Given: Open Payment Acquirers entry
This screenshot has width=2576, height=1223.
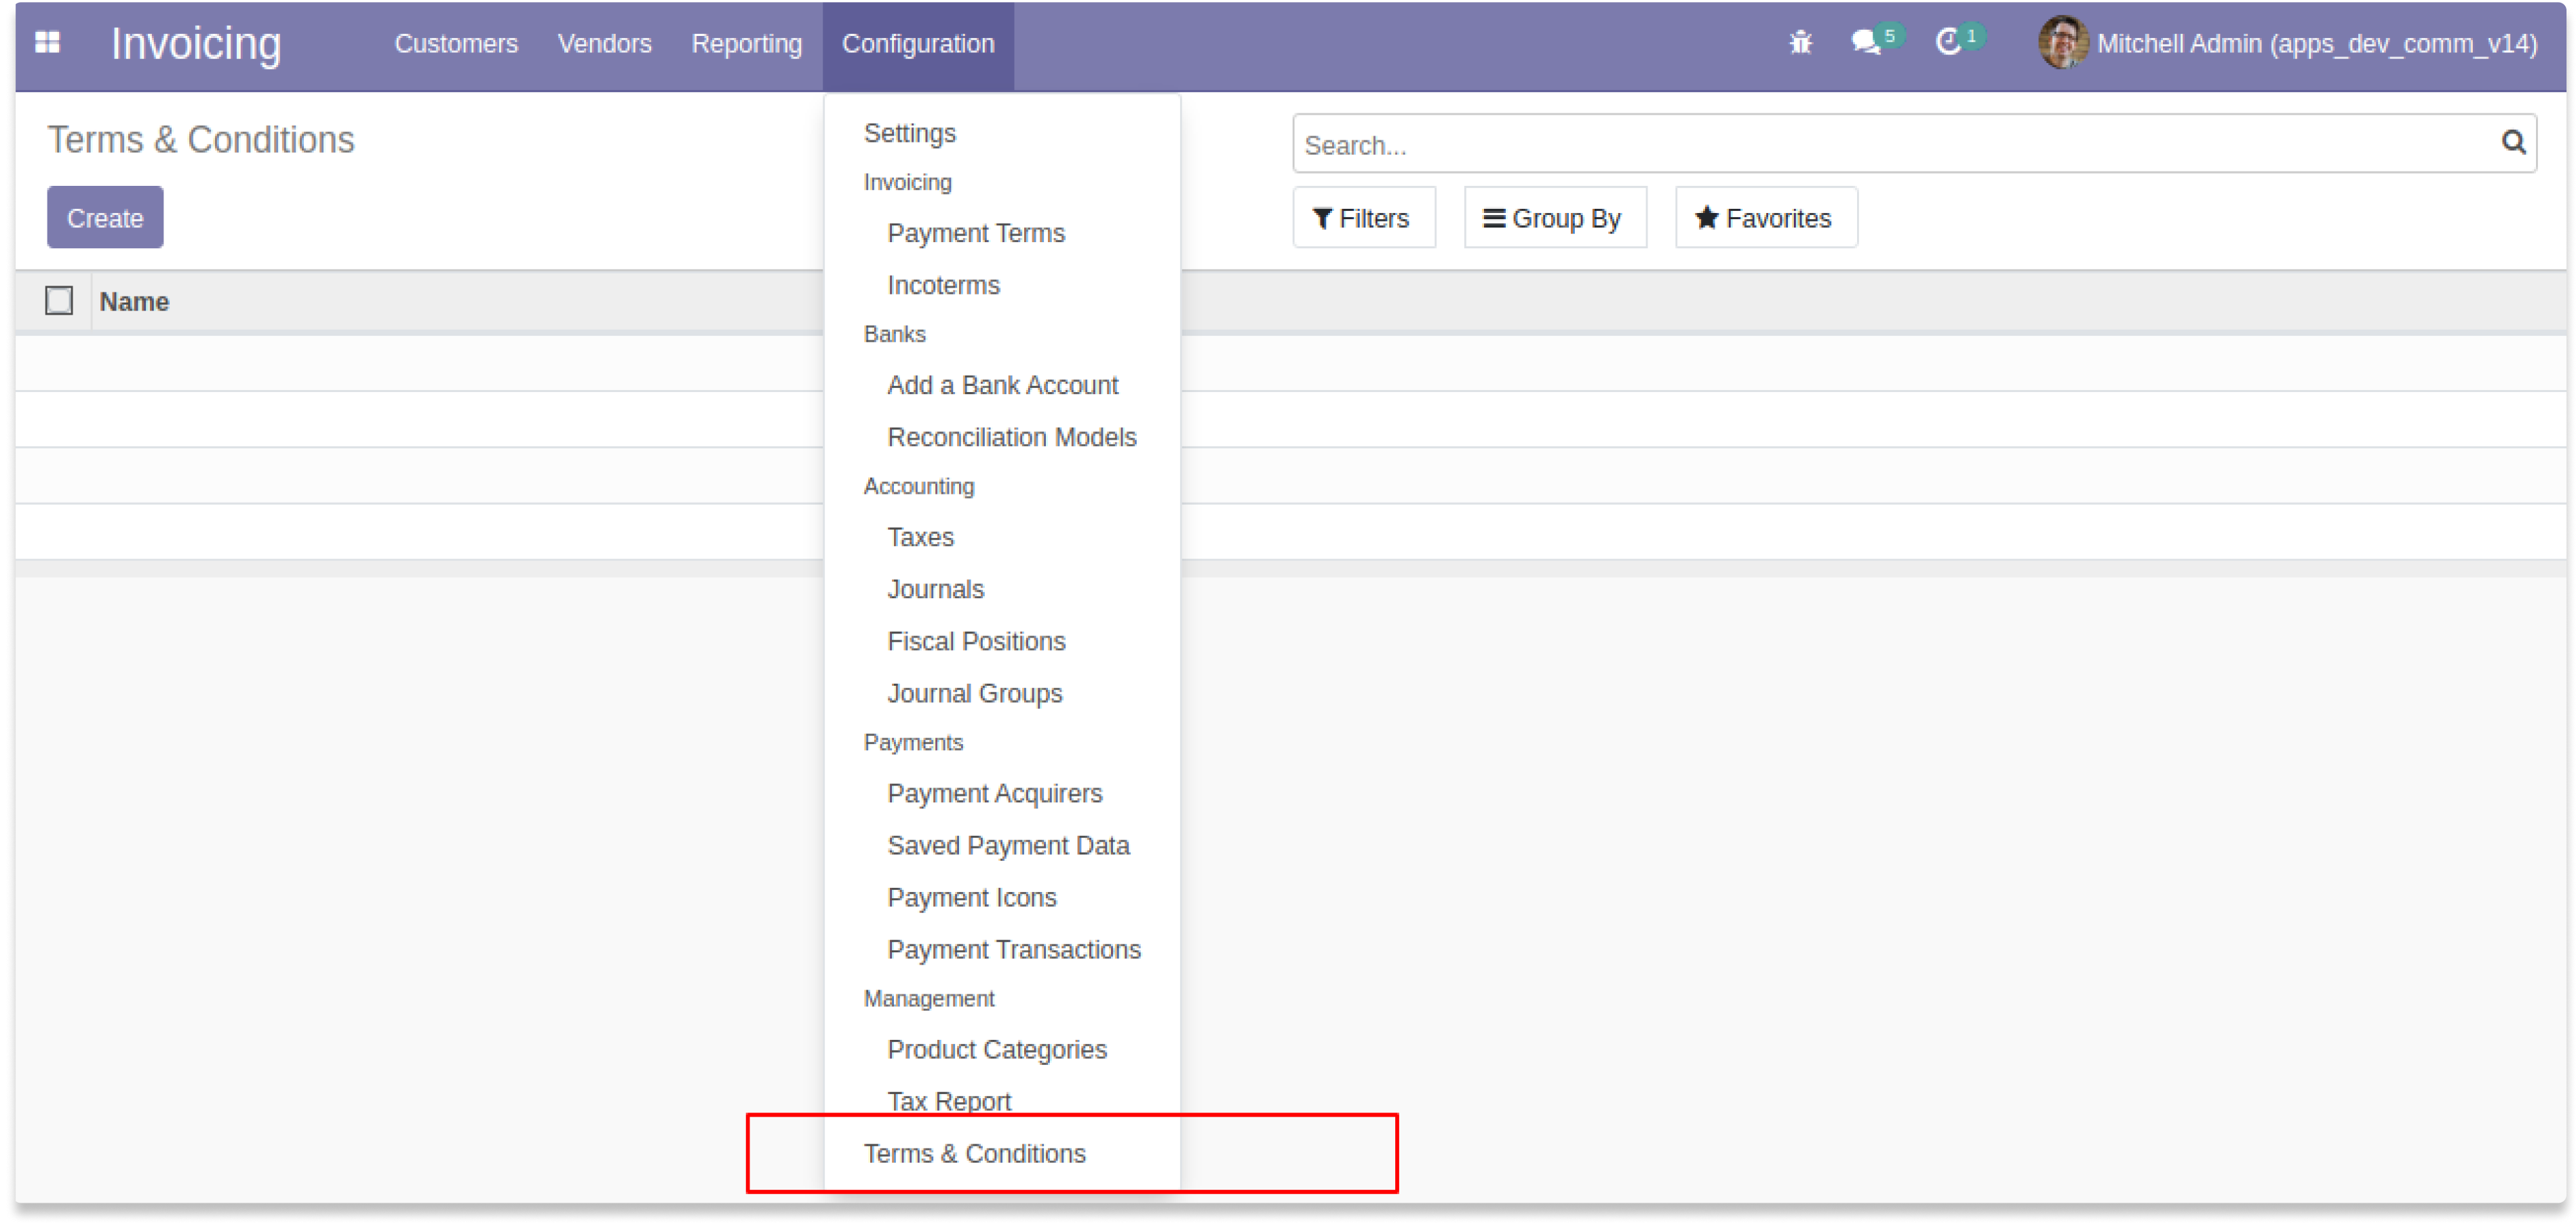Looking at the screenshot, I should 994,793.
